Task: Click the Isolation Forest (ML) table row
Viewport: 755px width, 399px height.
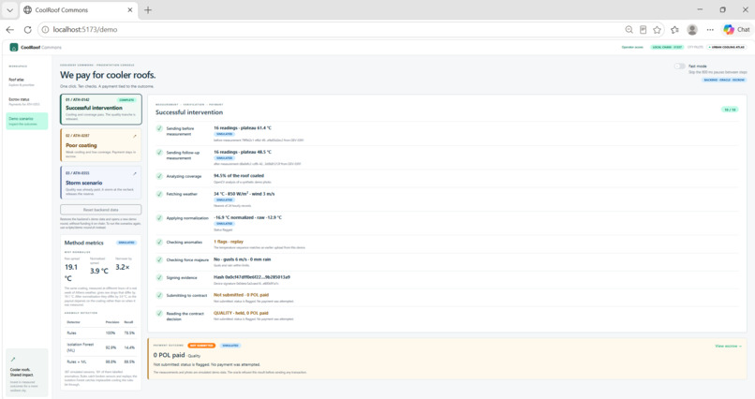Action: 100,347
